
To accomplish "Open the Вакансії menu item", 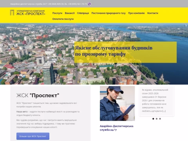I will coord(70,13).
